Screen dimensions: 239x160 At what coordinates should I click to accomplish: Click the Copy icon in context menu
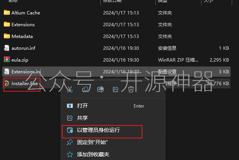[85, 89]
